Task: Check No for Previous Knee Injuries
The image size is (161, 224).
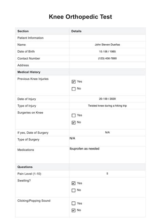Action: pyautogui.click(x=73, y=89)
